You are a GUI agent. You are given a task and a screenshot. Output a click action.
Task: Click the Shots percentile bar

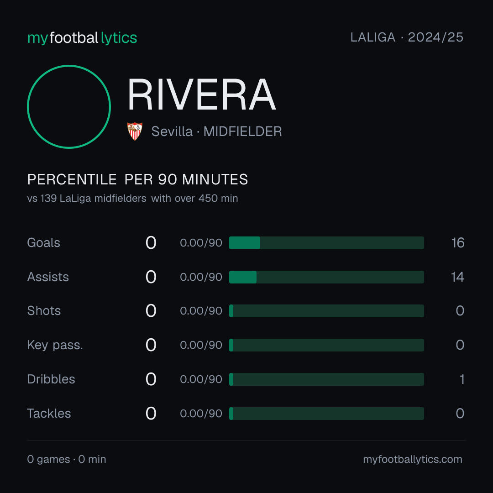pos(326,311)
